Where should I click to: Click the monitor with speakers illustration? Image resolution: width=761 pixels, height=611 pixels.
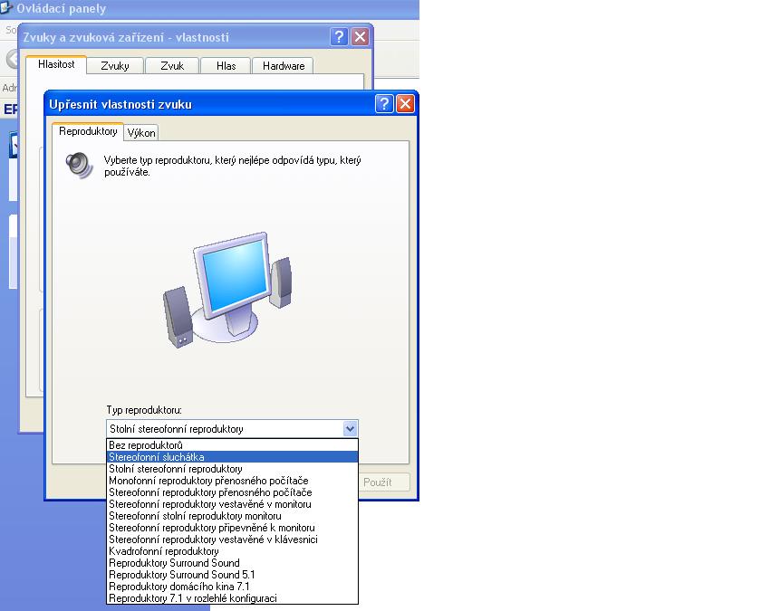[x=228, y=290]
